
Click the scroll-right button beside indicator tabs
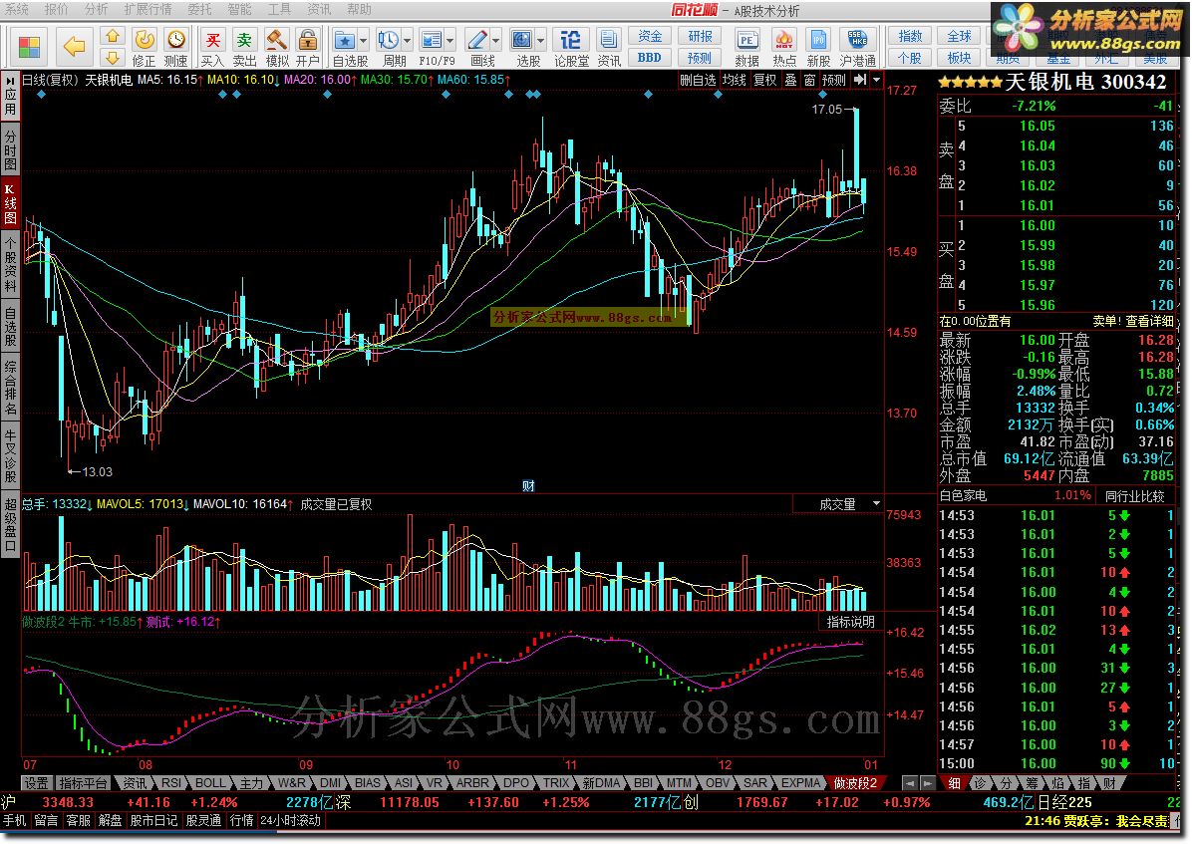pos(927,782)
